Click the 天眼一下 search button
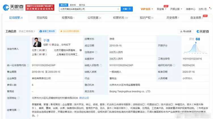 [x=127, y=9]
